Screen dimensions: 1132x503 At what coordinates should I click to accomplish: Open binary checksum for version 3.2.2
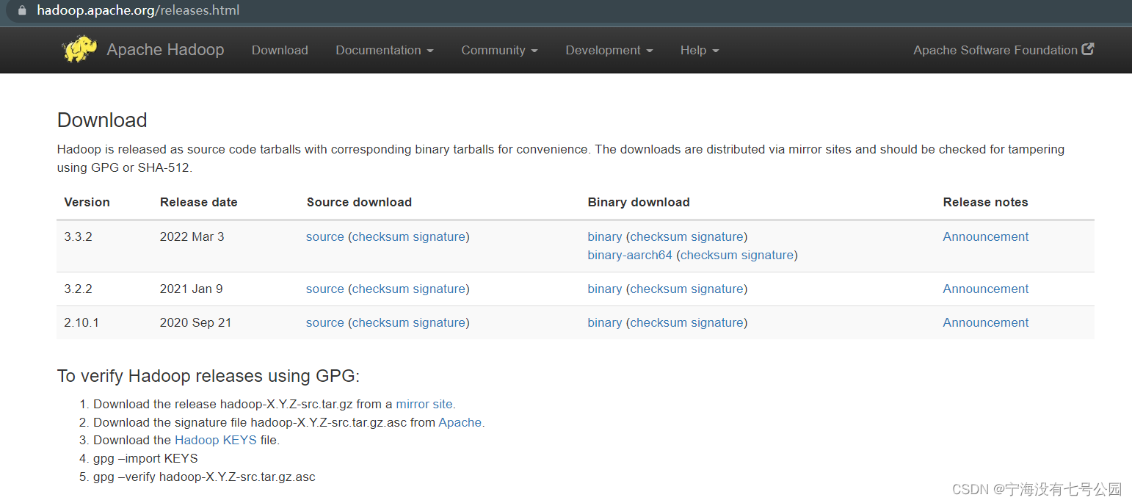[x=658, y=289]
